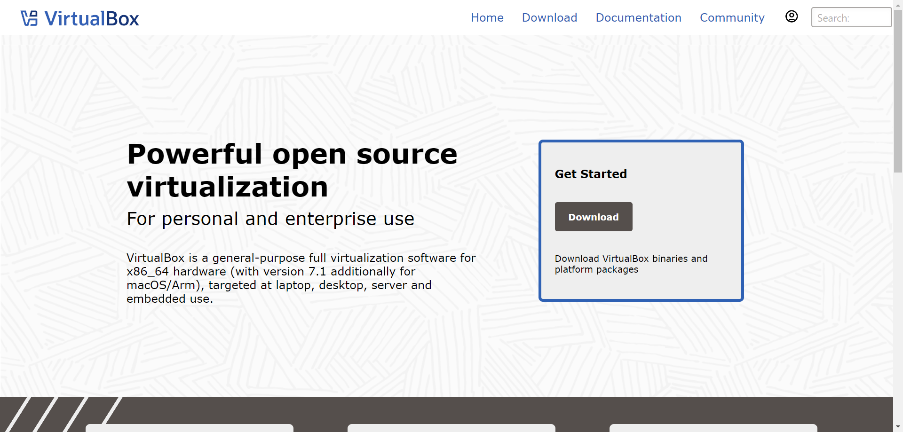Screen dimensions: 903x432
Task: Select the "Get Started" heading
Action: point(591,174)
